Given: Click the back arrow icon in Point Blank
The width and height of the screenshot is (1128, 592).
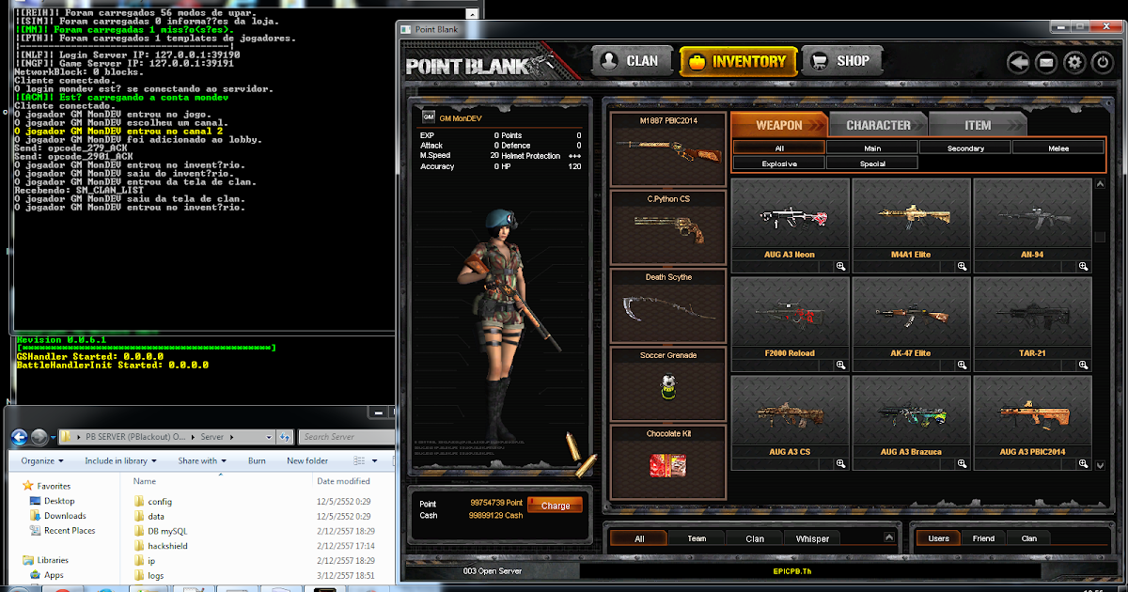Looking at the screenshot, I should (x=1018, y=63).
